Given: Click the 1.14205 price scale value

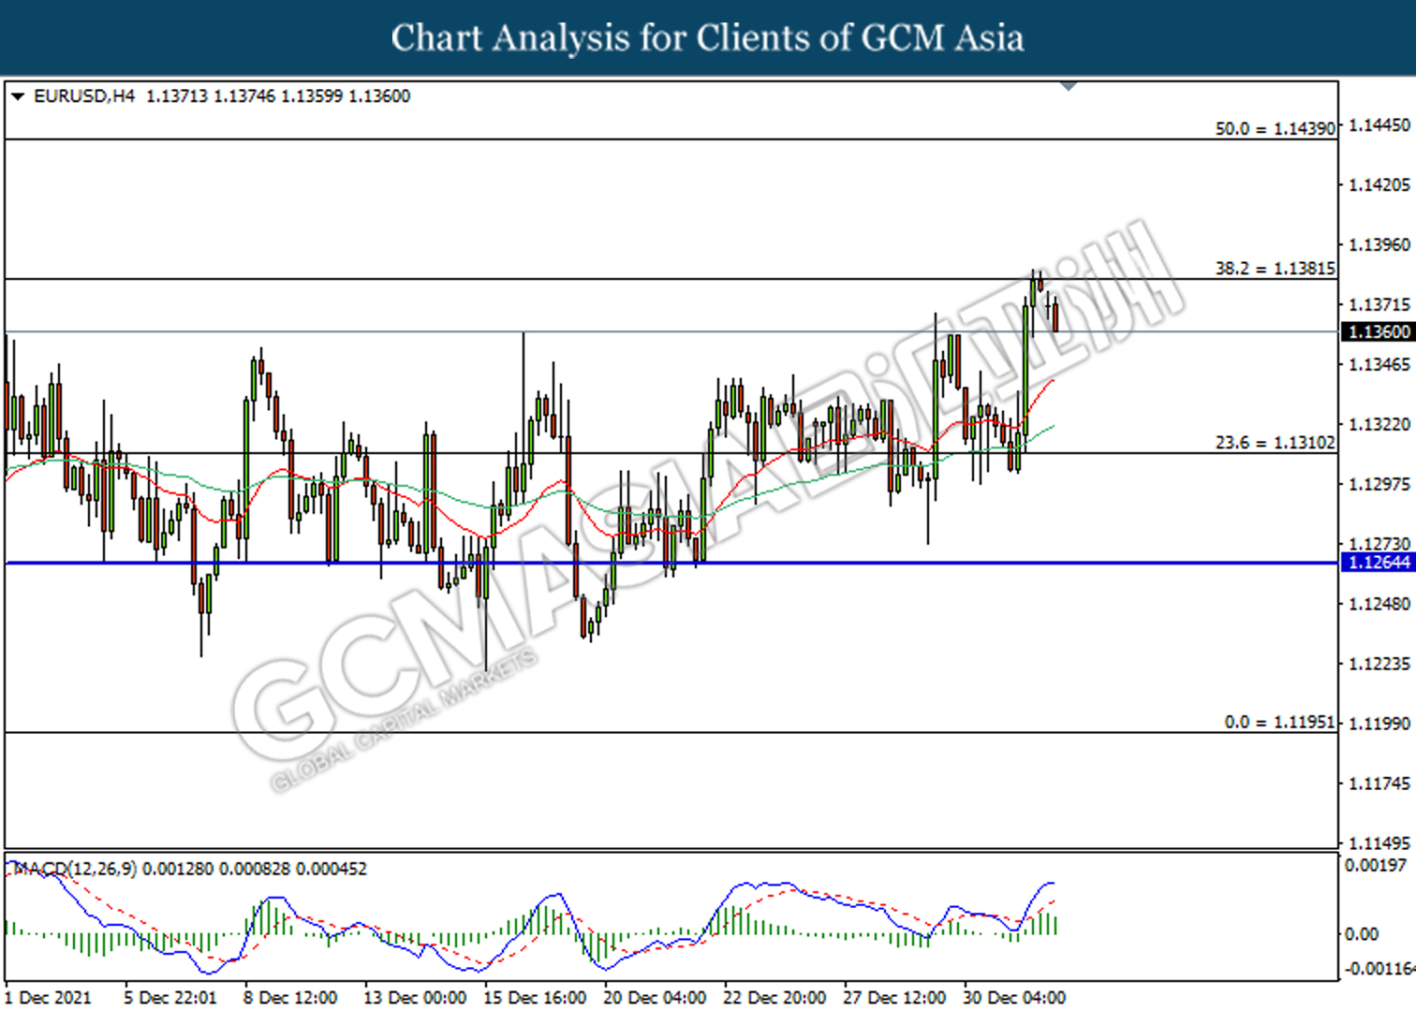Looking at the screenshot, I should click(1379, 184).
